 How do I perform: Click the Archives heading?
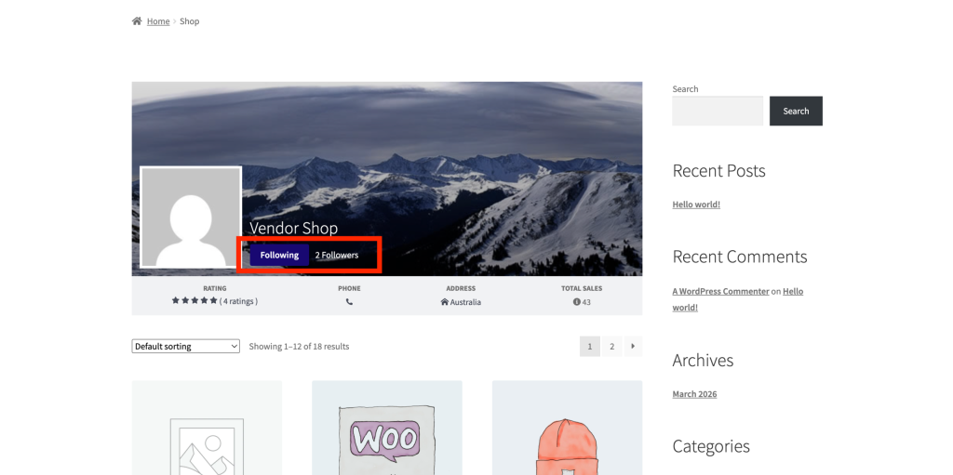click(x=704, y=360)
